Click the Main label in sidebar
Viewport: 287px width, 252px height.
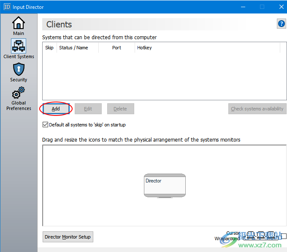(x=19, y=33)
